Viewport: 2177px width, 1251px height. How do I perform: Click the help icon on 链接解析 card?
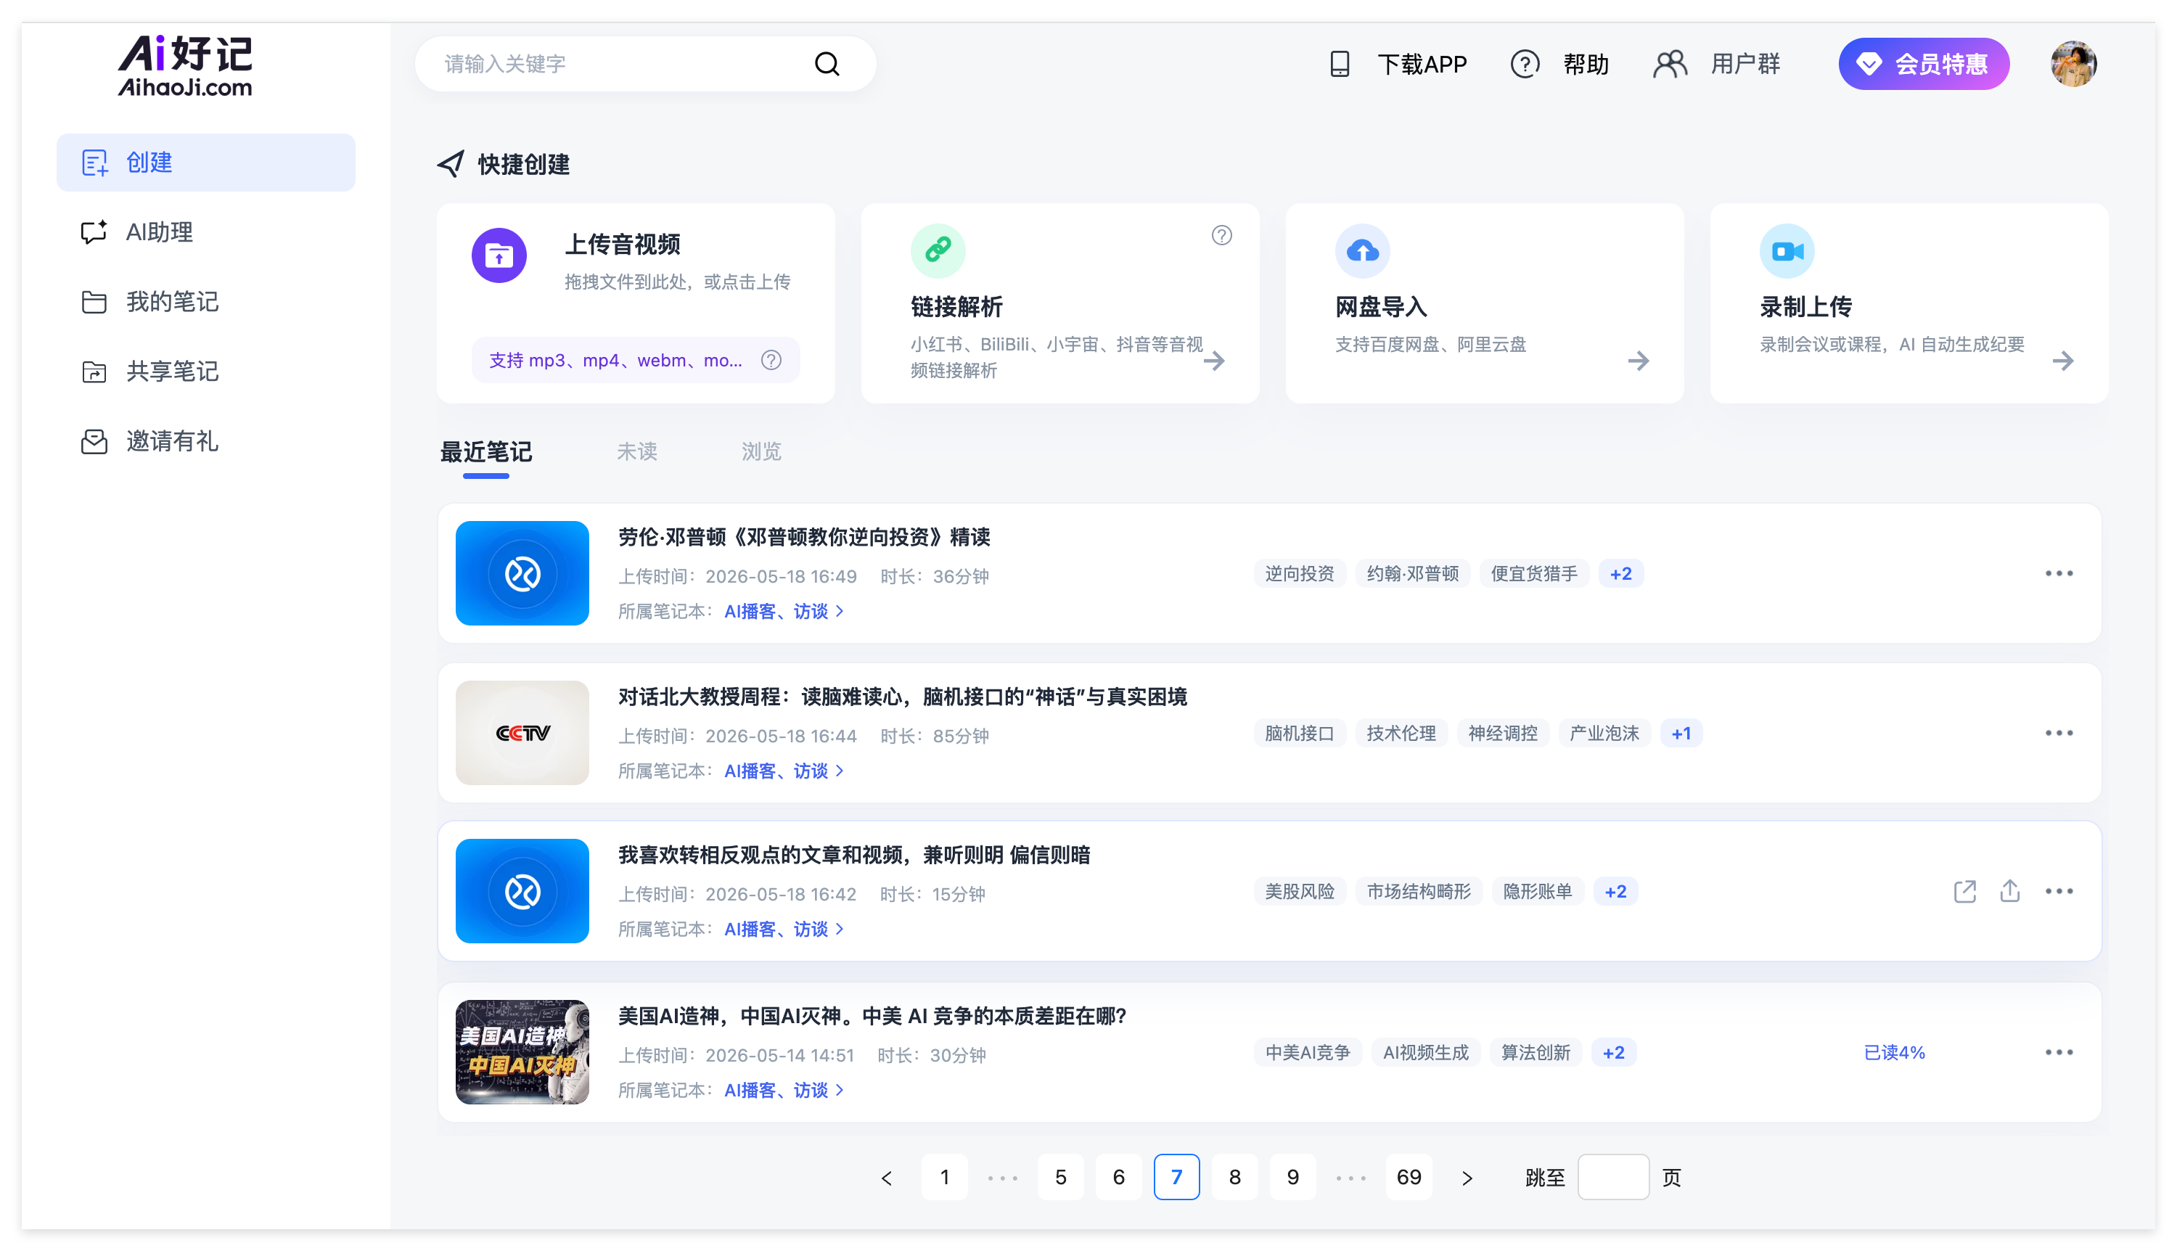1221,234
